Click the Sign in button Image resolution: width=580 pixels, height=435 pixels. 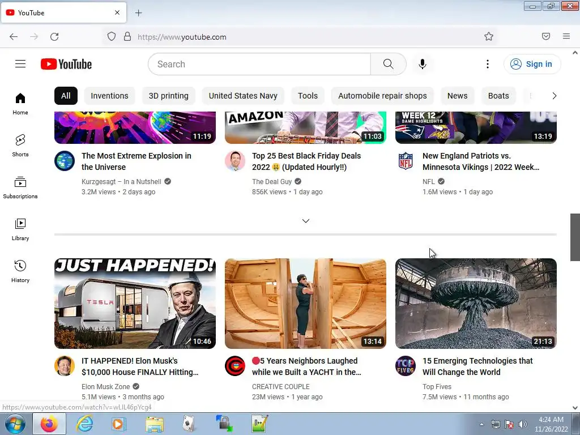532,64
